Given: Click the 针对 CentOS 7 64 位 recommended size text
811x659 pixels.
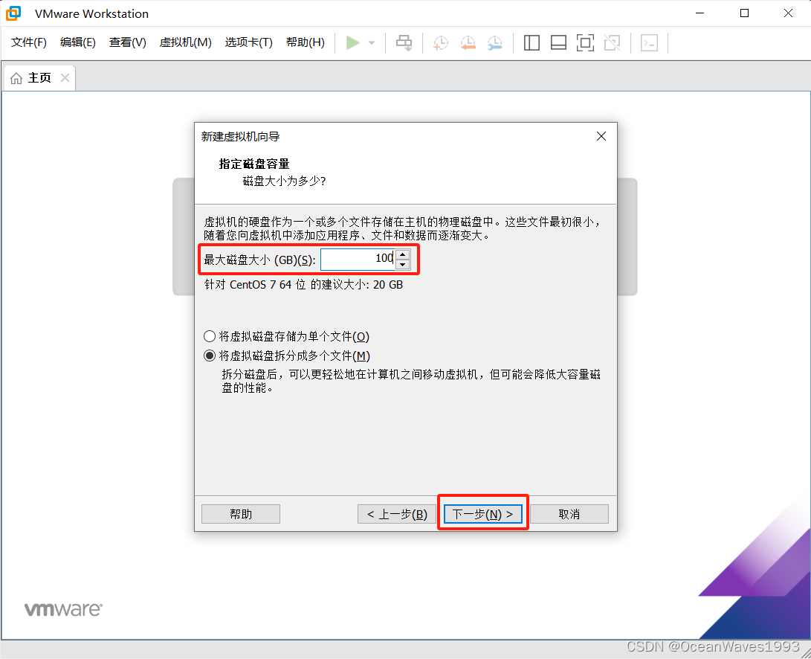Looking at the screenshot, I should point(303,285).
